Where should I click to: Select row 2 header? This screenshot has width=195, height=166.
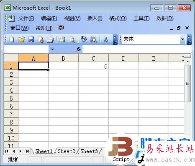[11, 74]
